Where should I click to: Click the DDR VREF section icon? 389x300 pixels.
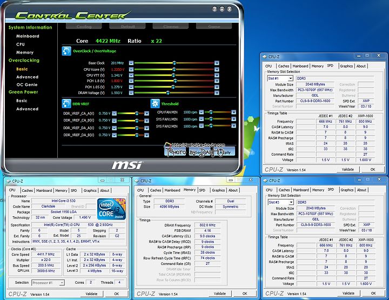(66, 103)
